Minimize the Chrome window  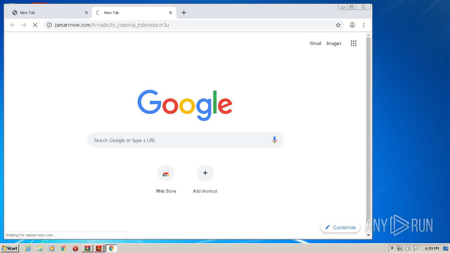click(x=343, y=7)
